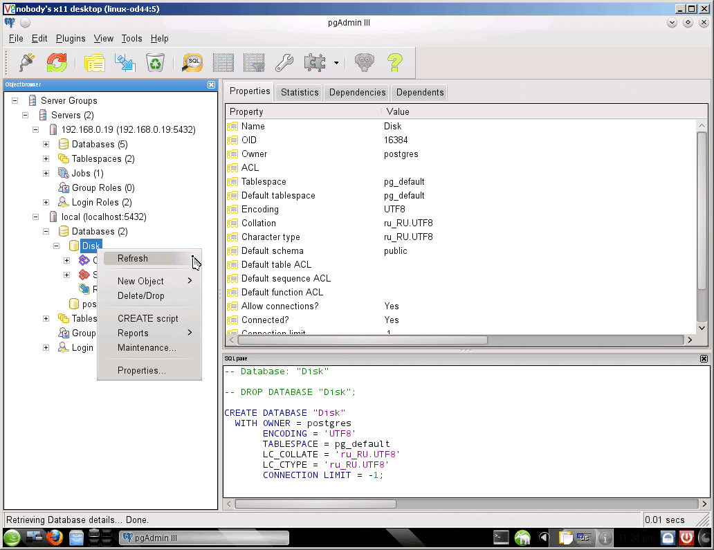Collapse the local (localhost:5432) server node
Image resolution: width=714 pixels, height=550 pixels.
click(x=35, y=217)
